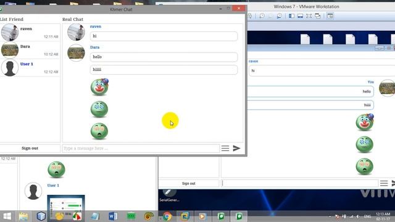Click the clown emoji in the VM chat

365,122
